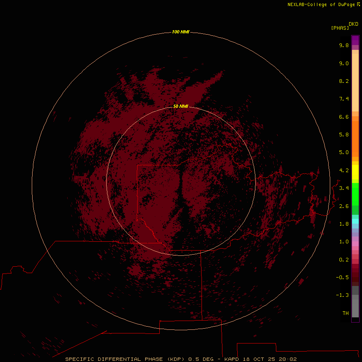This screenshot has height=362, width=362.
Task: Click the 9.0 legend value
Action: pos(344,63)
